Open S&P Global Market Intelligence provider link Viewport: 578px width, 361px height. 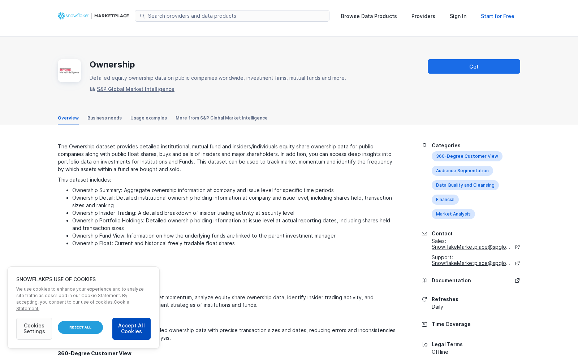(x=135, y=89)
